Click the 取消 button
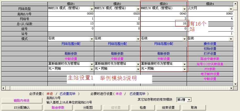Viewport: 240px width, 111px height. coord(194,107)
